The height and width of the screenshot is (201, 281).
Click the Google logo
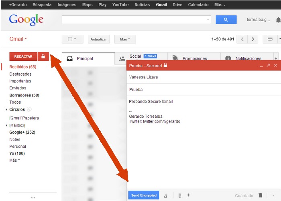point(26,20)
